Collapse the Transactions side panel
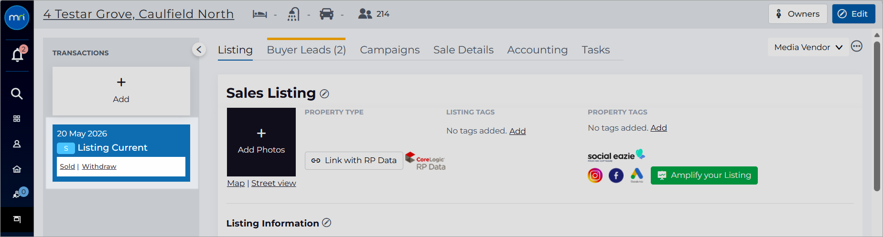This screenshot has width=883, height=237. (x=199, y=49)
